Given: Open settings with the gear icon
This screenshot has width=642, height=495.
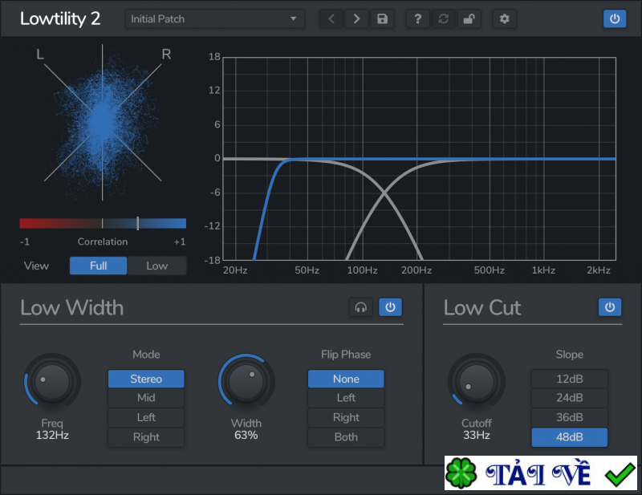Looking at the screenshot, I should click(504, 18).
